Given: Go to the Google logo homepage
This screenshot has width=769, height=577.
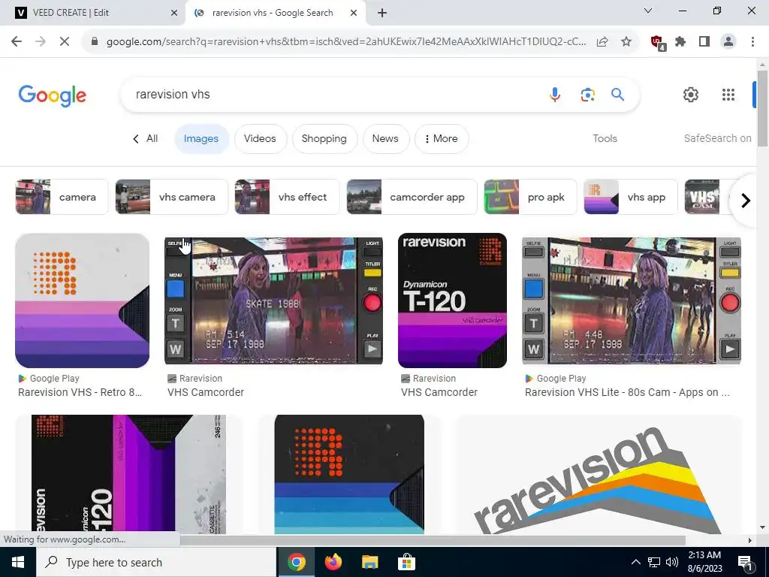Looking at the screenshot, I should point(53,95).
